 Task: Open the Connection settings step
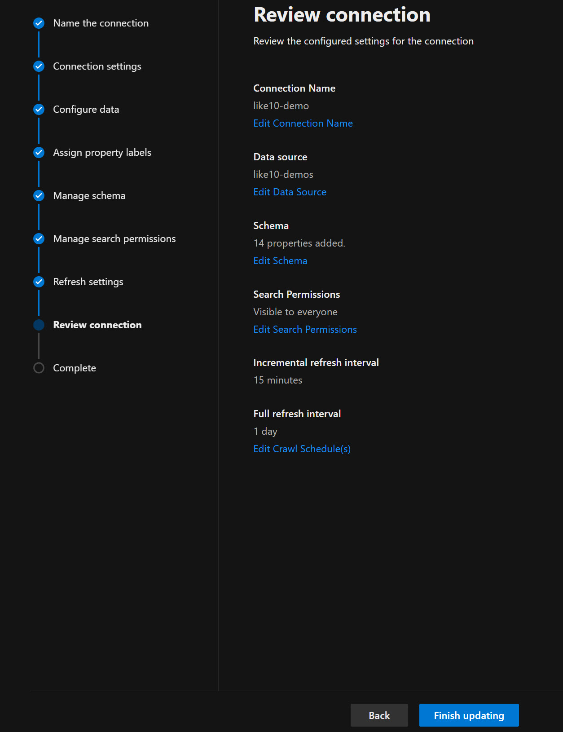point(97,66)
